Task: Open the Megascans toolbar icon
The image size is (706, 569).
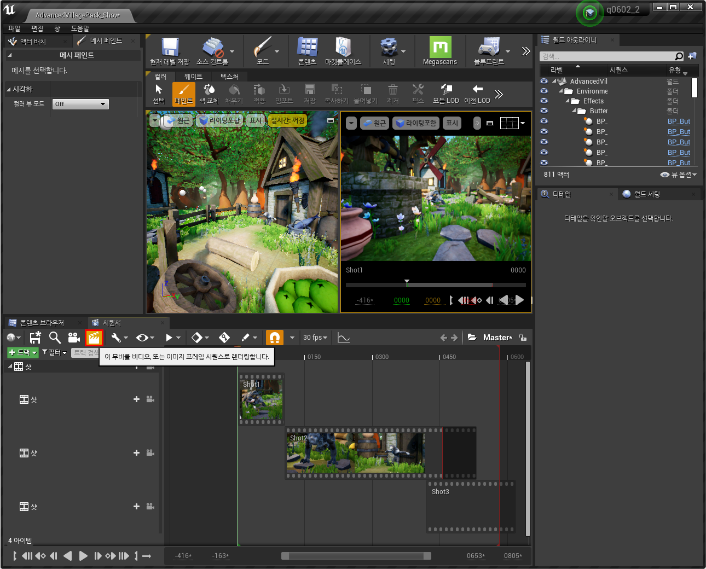Action: tap(440, 51)
